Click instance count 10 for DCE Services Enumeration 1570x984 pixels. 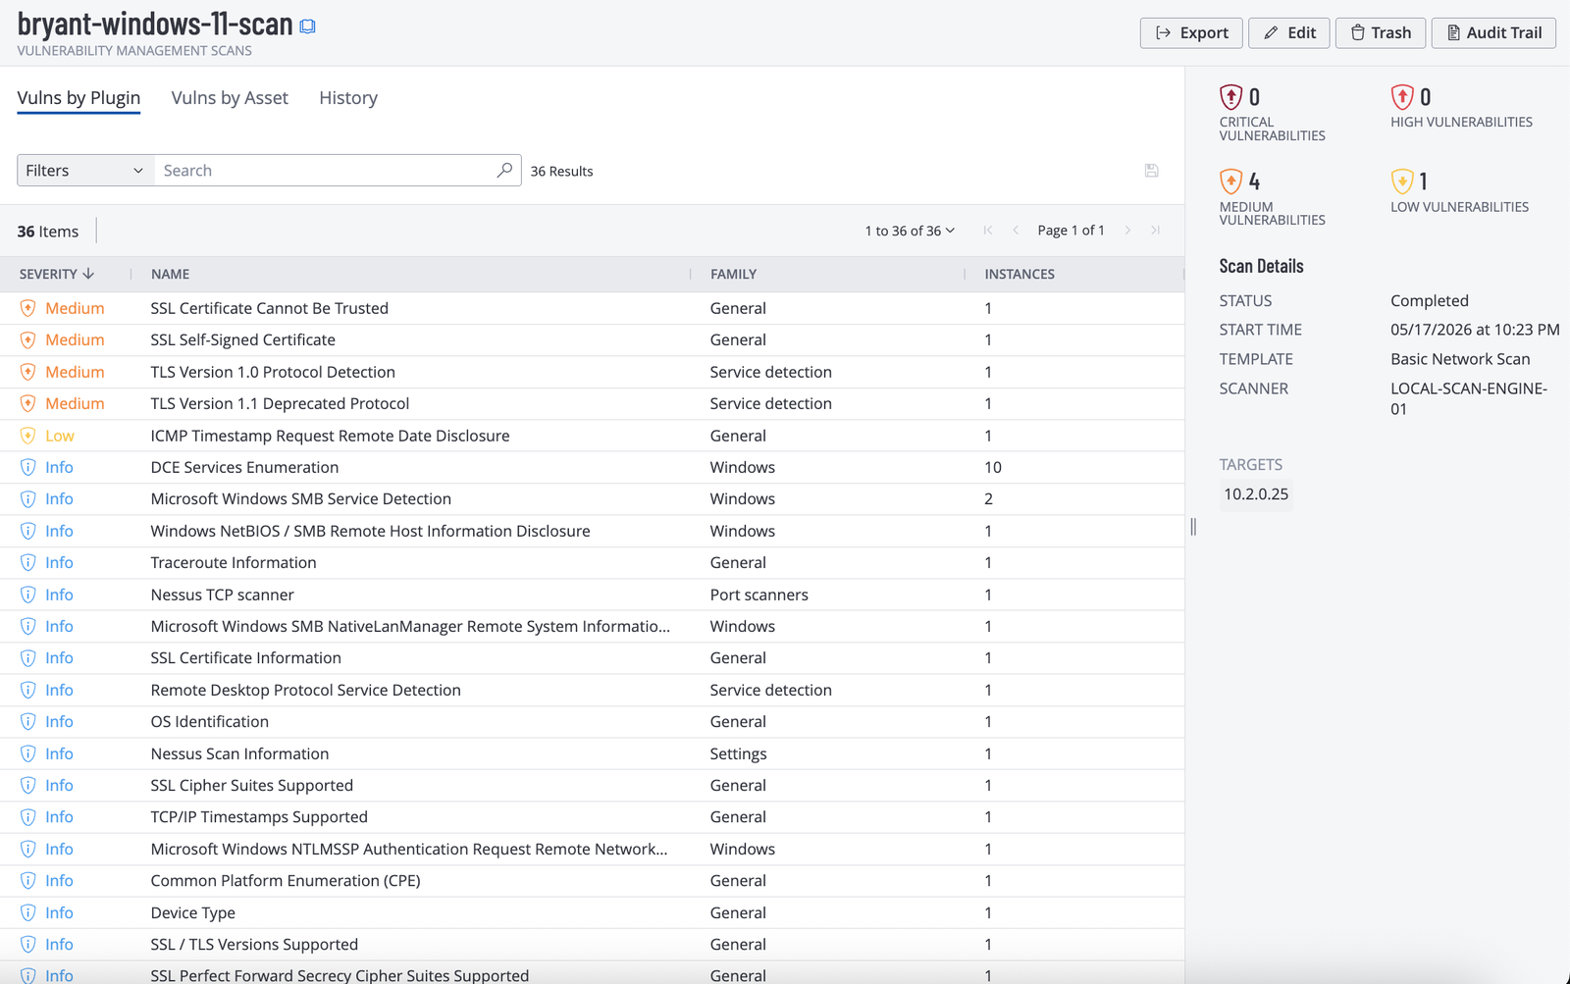click(x=993, y=467)
